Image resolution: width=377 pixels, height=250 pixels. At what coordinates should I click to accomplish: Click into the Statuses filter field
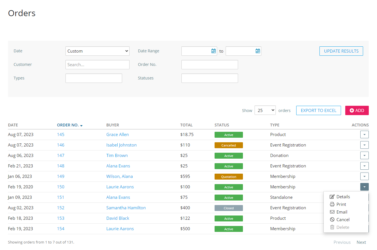coord(209,78)
